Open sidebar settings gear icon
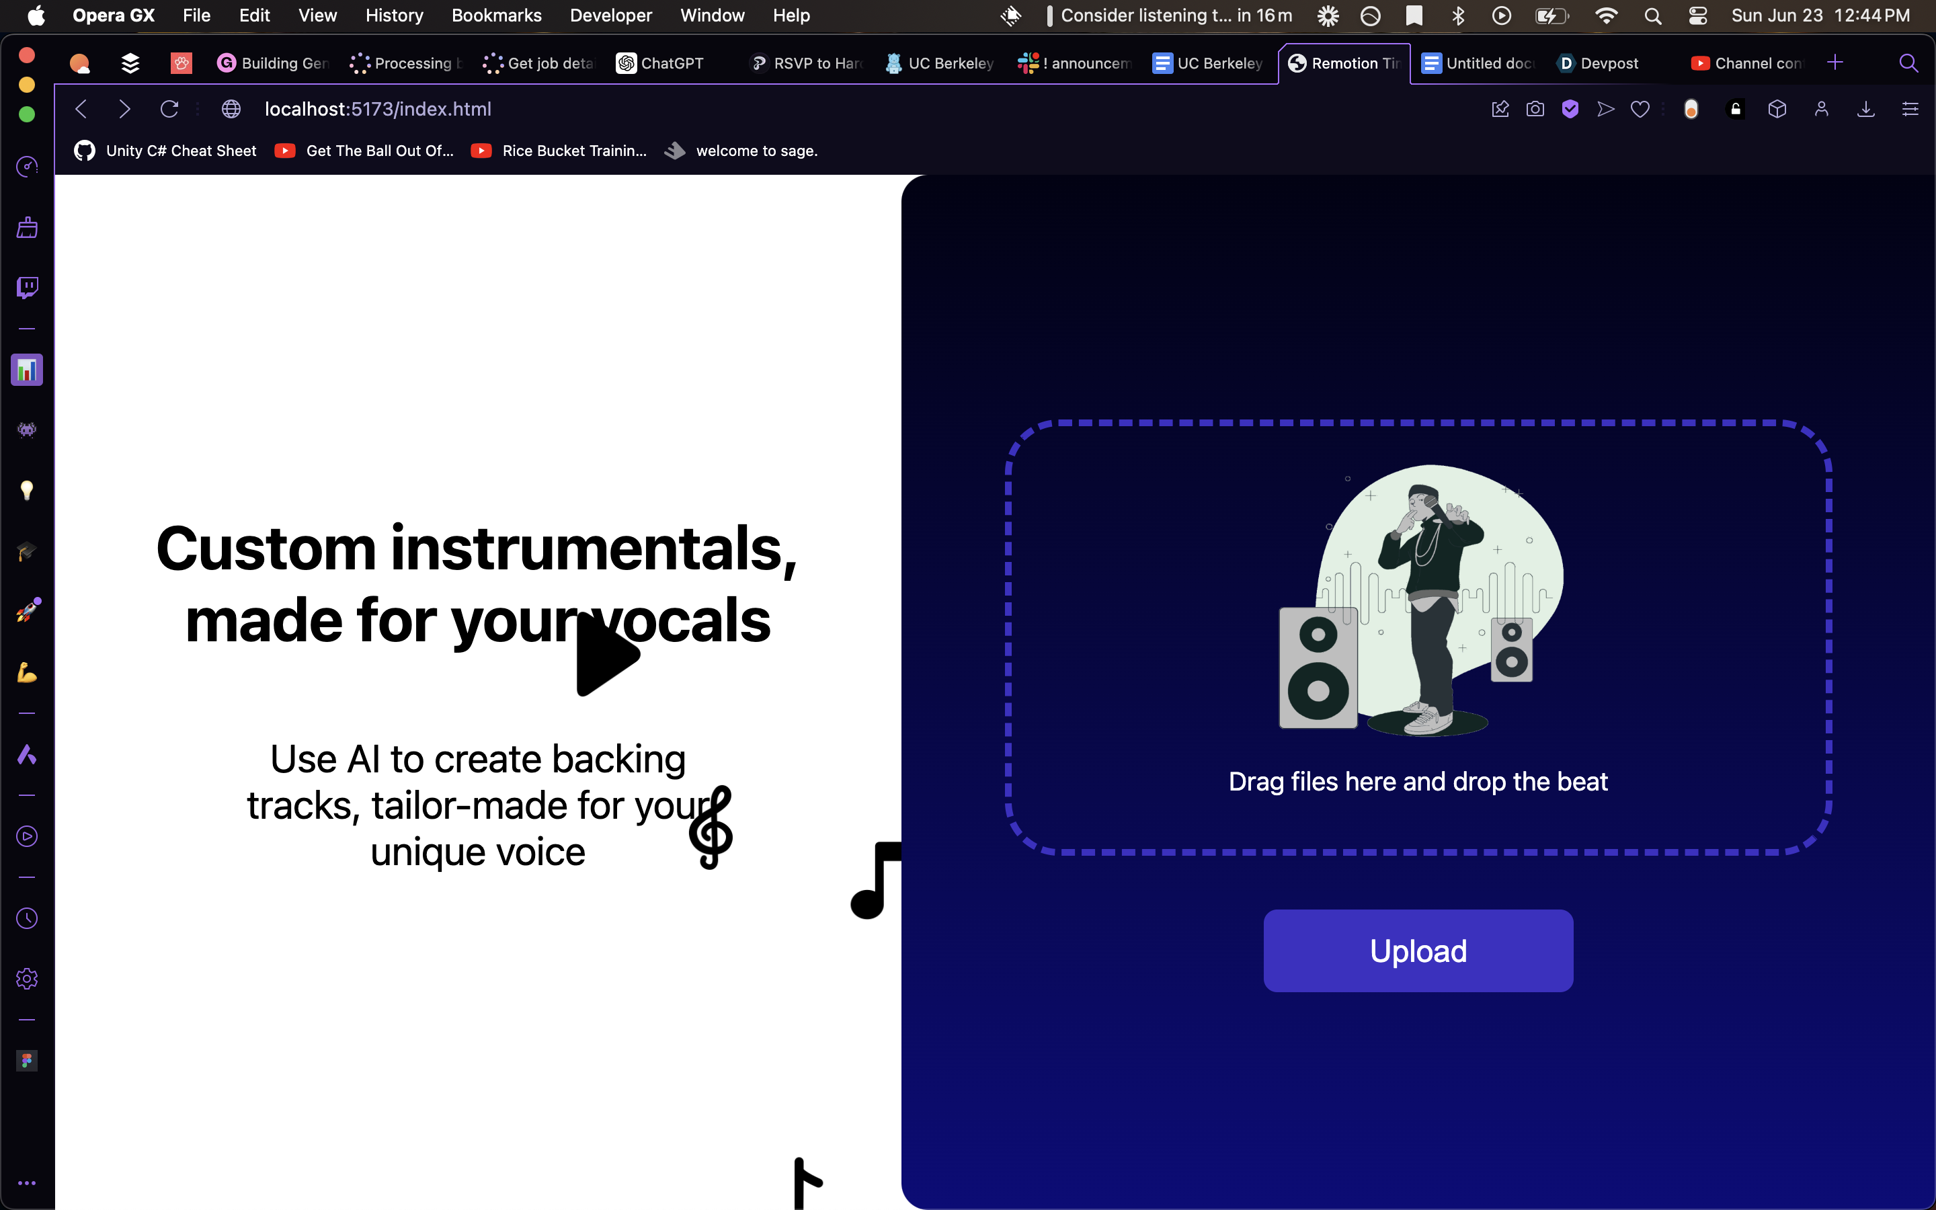 [x=27, y=979]
